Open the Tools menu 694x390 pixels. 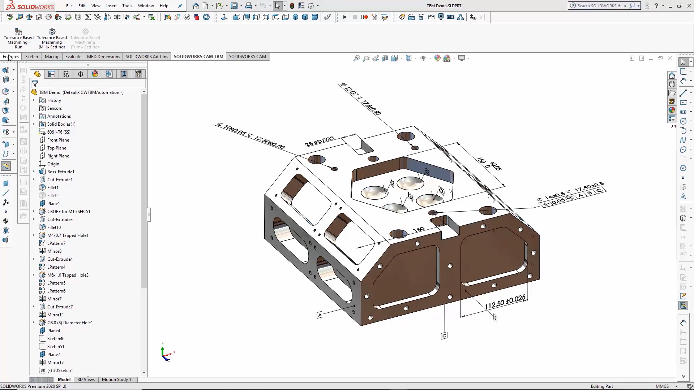coord(127,6)
